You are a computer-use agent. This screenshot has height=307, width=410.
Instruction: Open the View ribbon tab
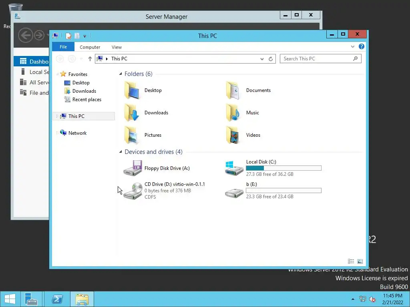coord(117,47)
